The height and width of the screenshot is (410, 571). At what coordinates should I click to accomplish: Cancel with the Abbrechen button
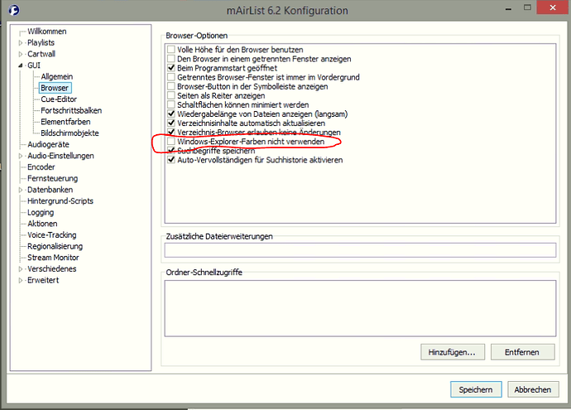pos(533,389)
